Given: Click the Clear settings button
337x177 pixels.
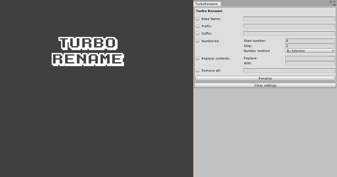Looking at the screenshot, I should click(265, 85).
